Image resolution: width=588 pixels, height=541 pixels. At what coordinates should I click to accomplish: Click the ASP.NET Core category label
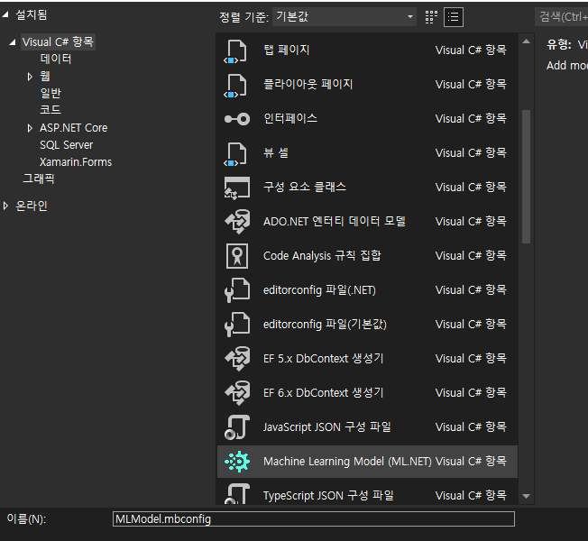click(74, 128)
